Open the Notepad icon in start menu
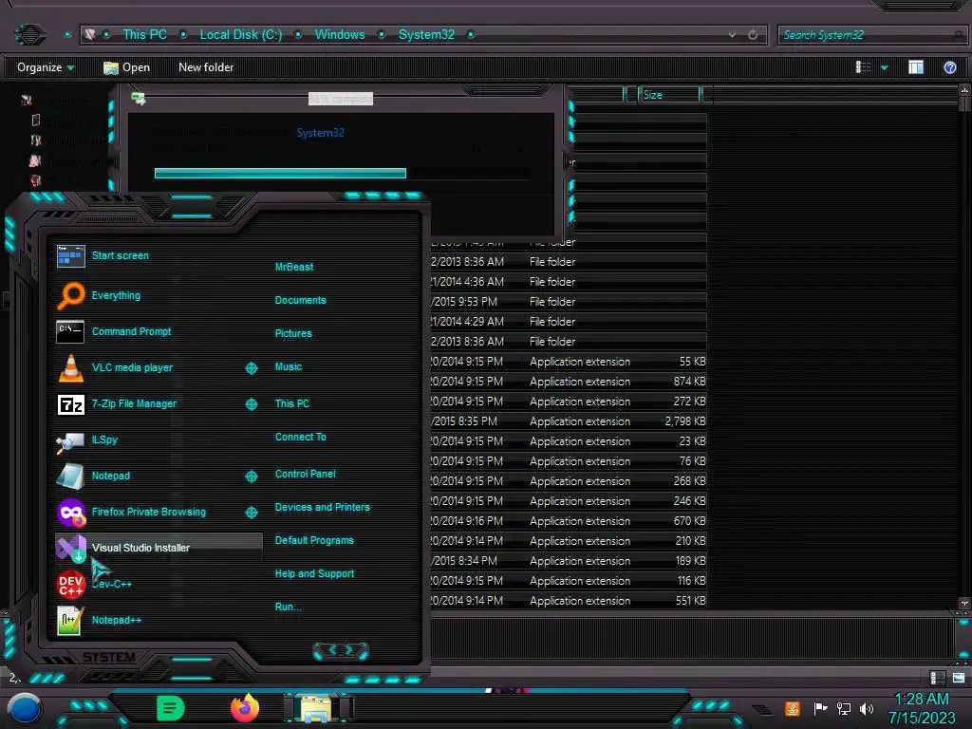Screen dimensions: 972x729 70,477
